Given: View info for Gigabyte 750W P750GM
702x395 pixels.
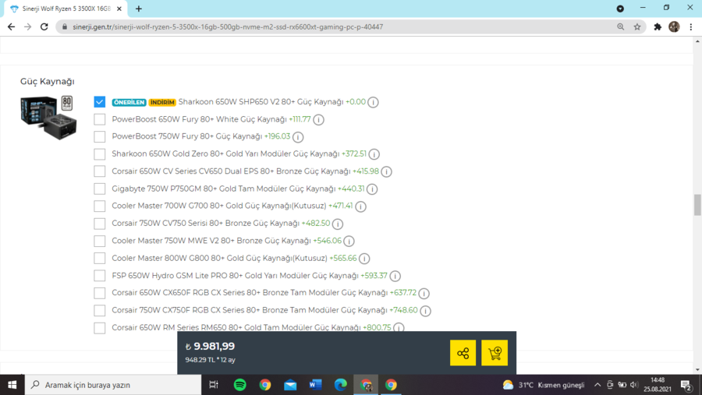Looking at the screenshot, I should click(x=372, y=189).
